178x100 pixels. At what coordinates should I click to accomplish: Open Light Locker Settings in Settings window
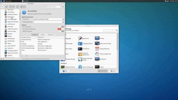pyautogui.click(x=103, y=44)
